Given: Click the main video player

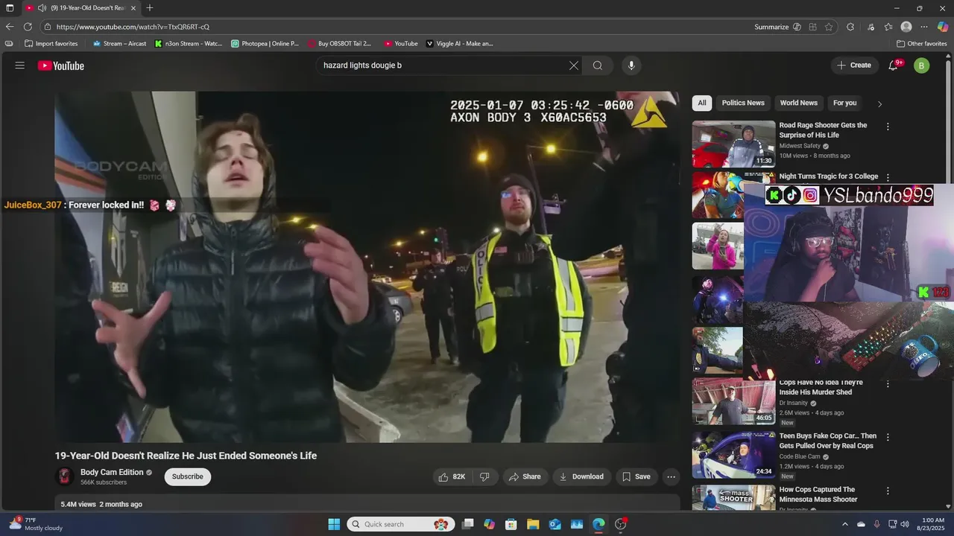Looking at the screenshot, I should (x=367, y=267).
